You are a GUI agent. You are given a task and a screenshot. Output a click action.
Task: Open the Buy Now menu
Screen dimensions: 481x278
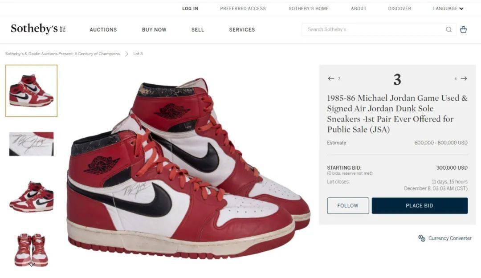(154, 30)
